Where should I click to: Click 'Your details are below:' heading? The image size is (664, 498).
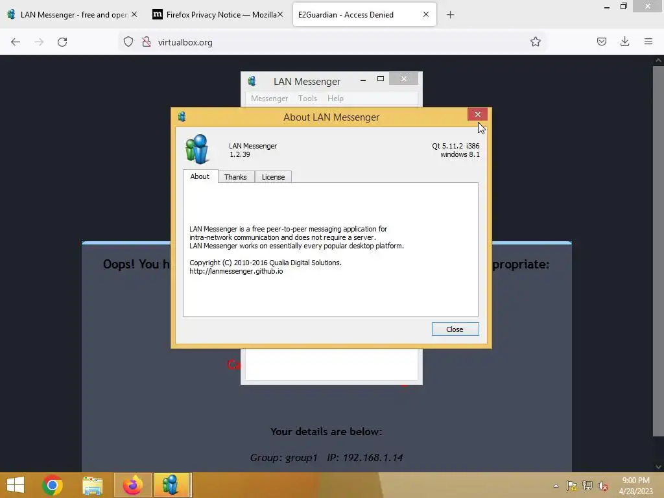tap(326, 431)
